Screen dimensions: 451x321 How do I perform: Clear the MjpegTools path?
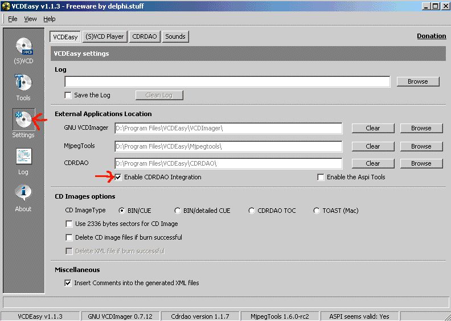tap(373, 146)
